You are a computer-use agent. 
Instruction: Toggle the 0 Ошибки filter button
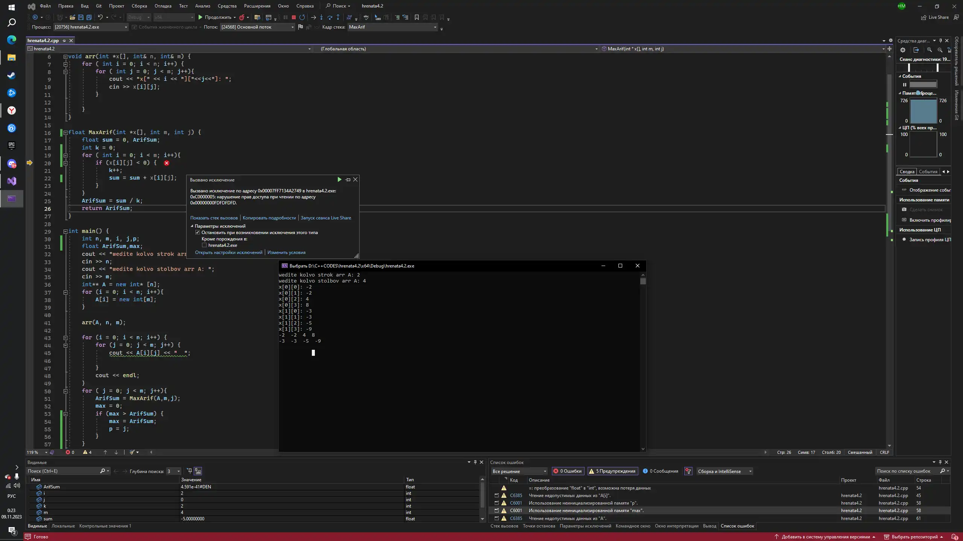tap(568, 471)
